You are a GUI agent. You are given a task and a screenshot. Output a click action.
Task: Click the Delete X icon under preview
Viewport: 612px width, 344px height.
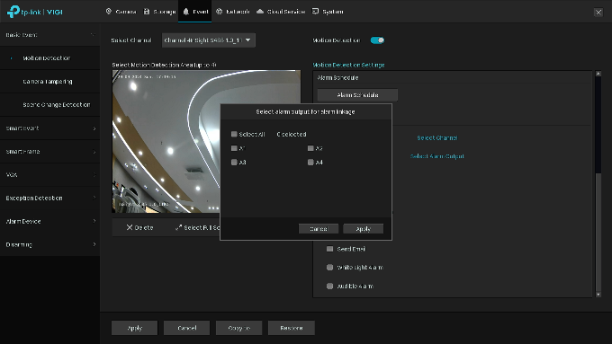pos(130,227)
